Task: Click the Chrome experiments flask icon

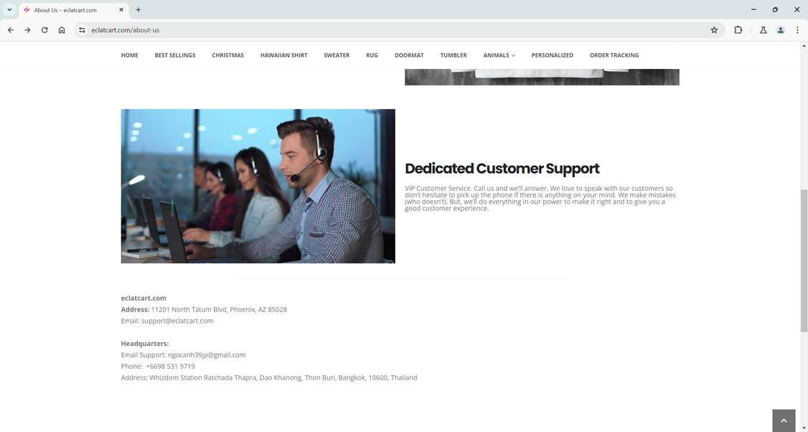Action: pyautogui.click(x=763, y=30)
